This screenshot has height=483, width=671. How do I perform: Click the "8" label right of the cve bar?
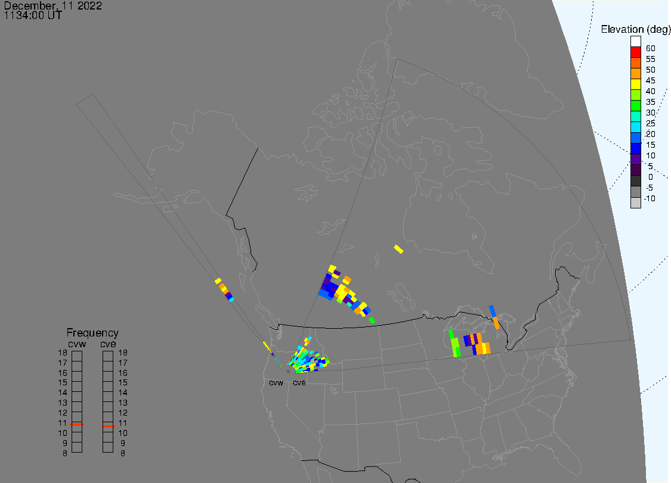(123, 453)
